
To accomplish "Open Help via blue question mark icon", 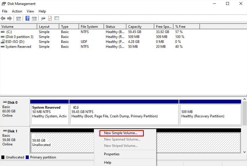I will click(27, 19).
